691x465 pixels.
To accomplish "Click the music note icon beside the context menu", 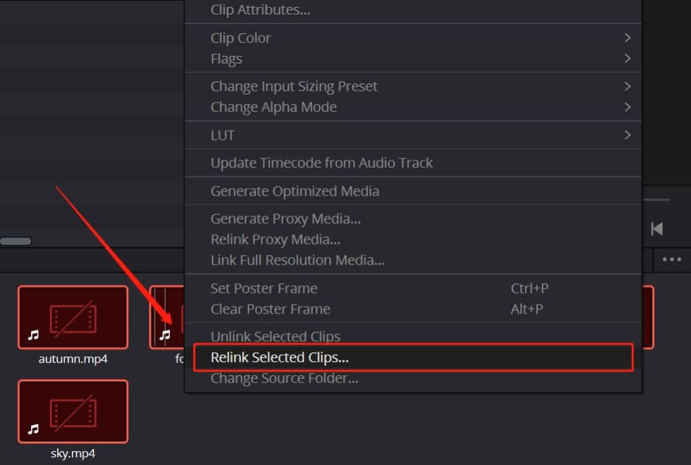I will tap(164, 335).
